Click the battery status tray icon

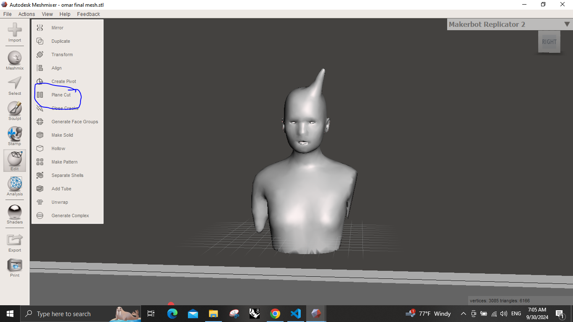484,314
